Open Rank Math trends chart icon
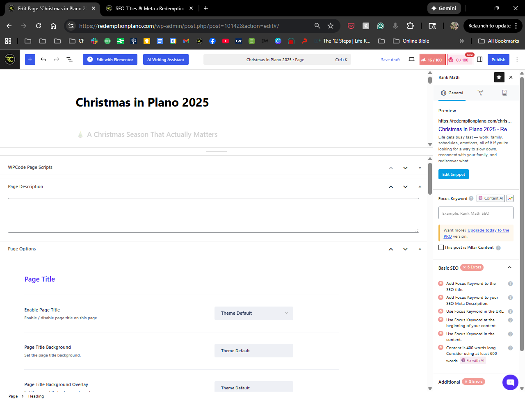The width and height of the screenshot is (525, 400). [x=510, y=198]
